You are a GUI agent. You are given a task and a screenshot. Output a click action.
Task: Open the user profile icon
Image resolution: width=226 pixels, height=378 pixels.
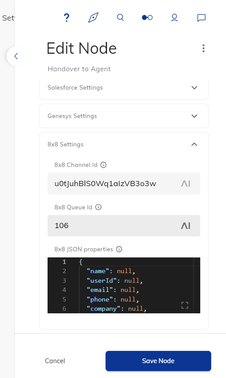point(174,17)
